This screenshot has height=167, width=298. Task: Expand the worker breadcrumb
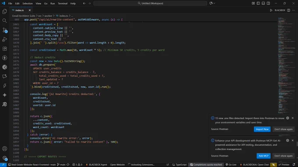click(48, 16)
